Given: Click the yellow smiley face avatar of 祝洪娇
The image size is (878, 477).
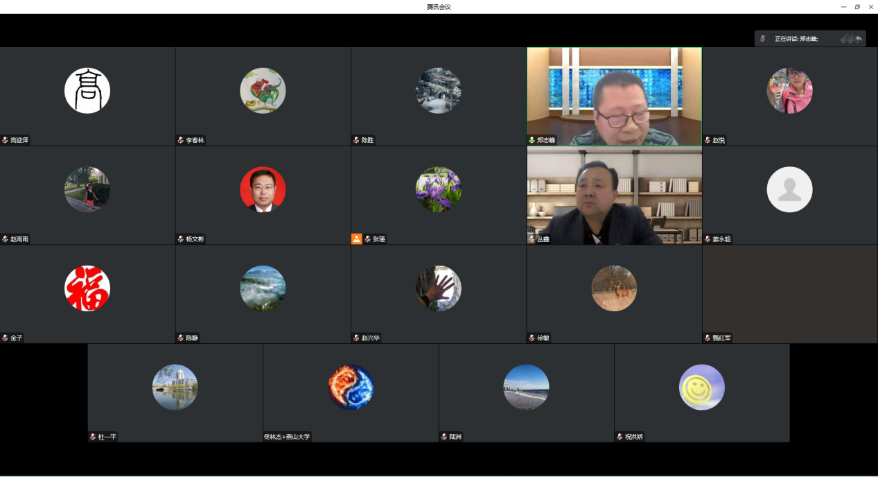Looking at the screenshot, I should 701,387.
